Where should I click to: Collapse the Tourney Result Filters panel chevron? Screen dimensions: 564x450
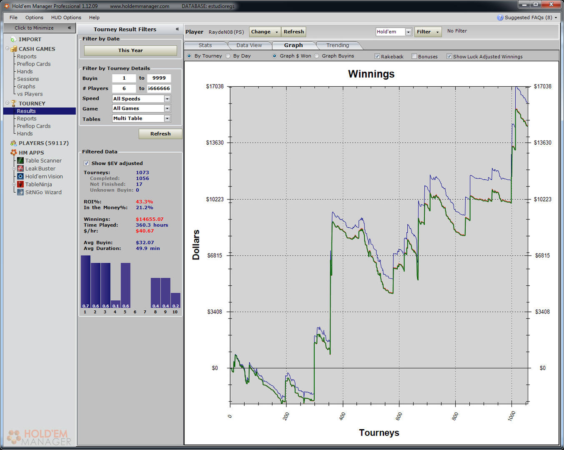click(x=177, y=29)
